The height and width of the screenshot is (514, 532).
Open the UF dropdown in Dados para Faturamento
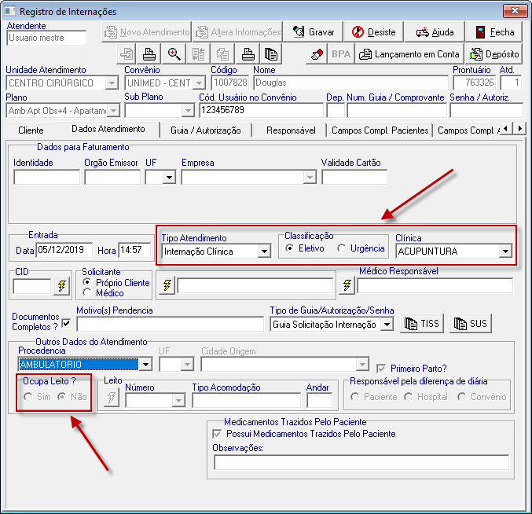169,177
